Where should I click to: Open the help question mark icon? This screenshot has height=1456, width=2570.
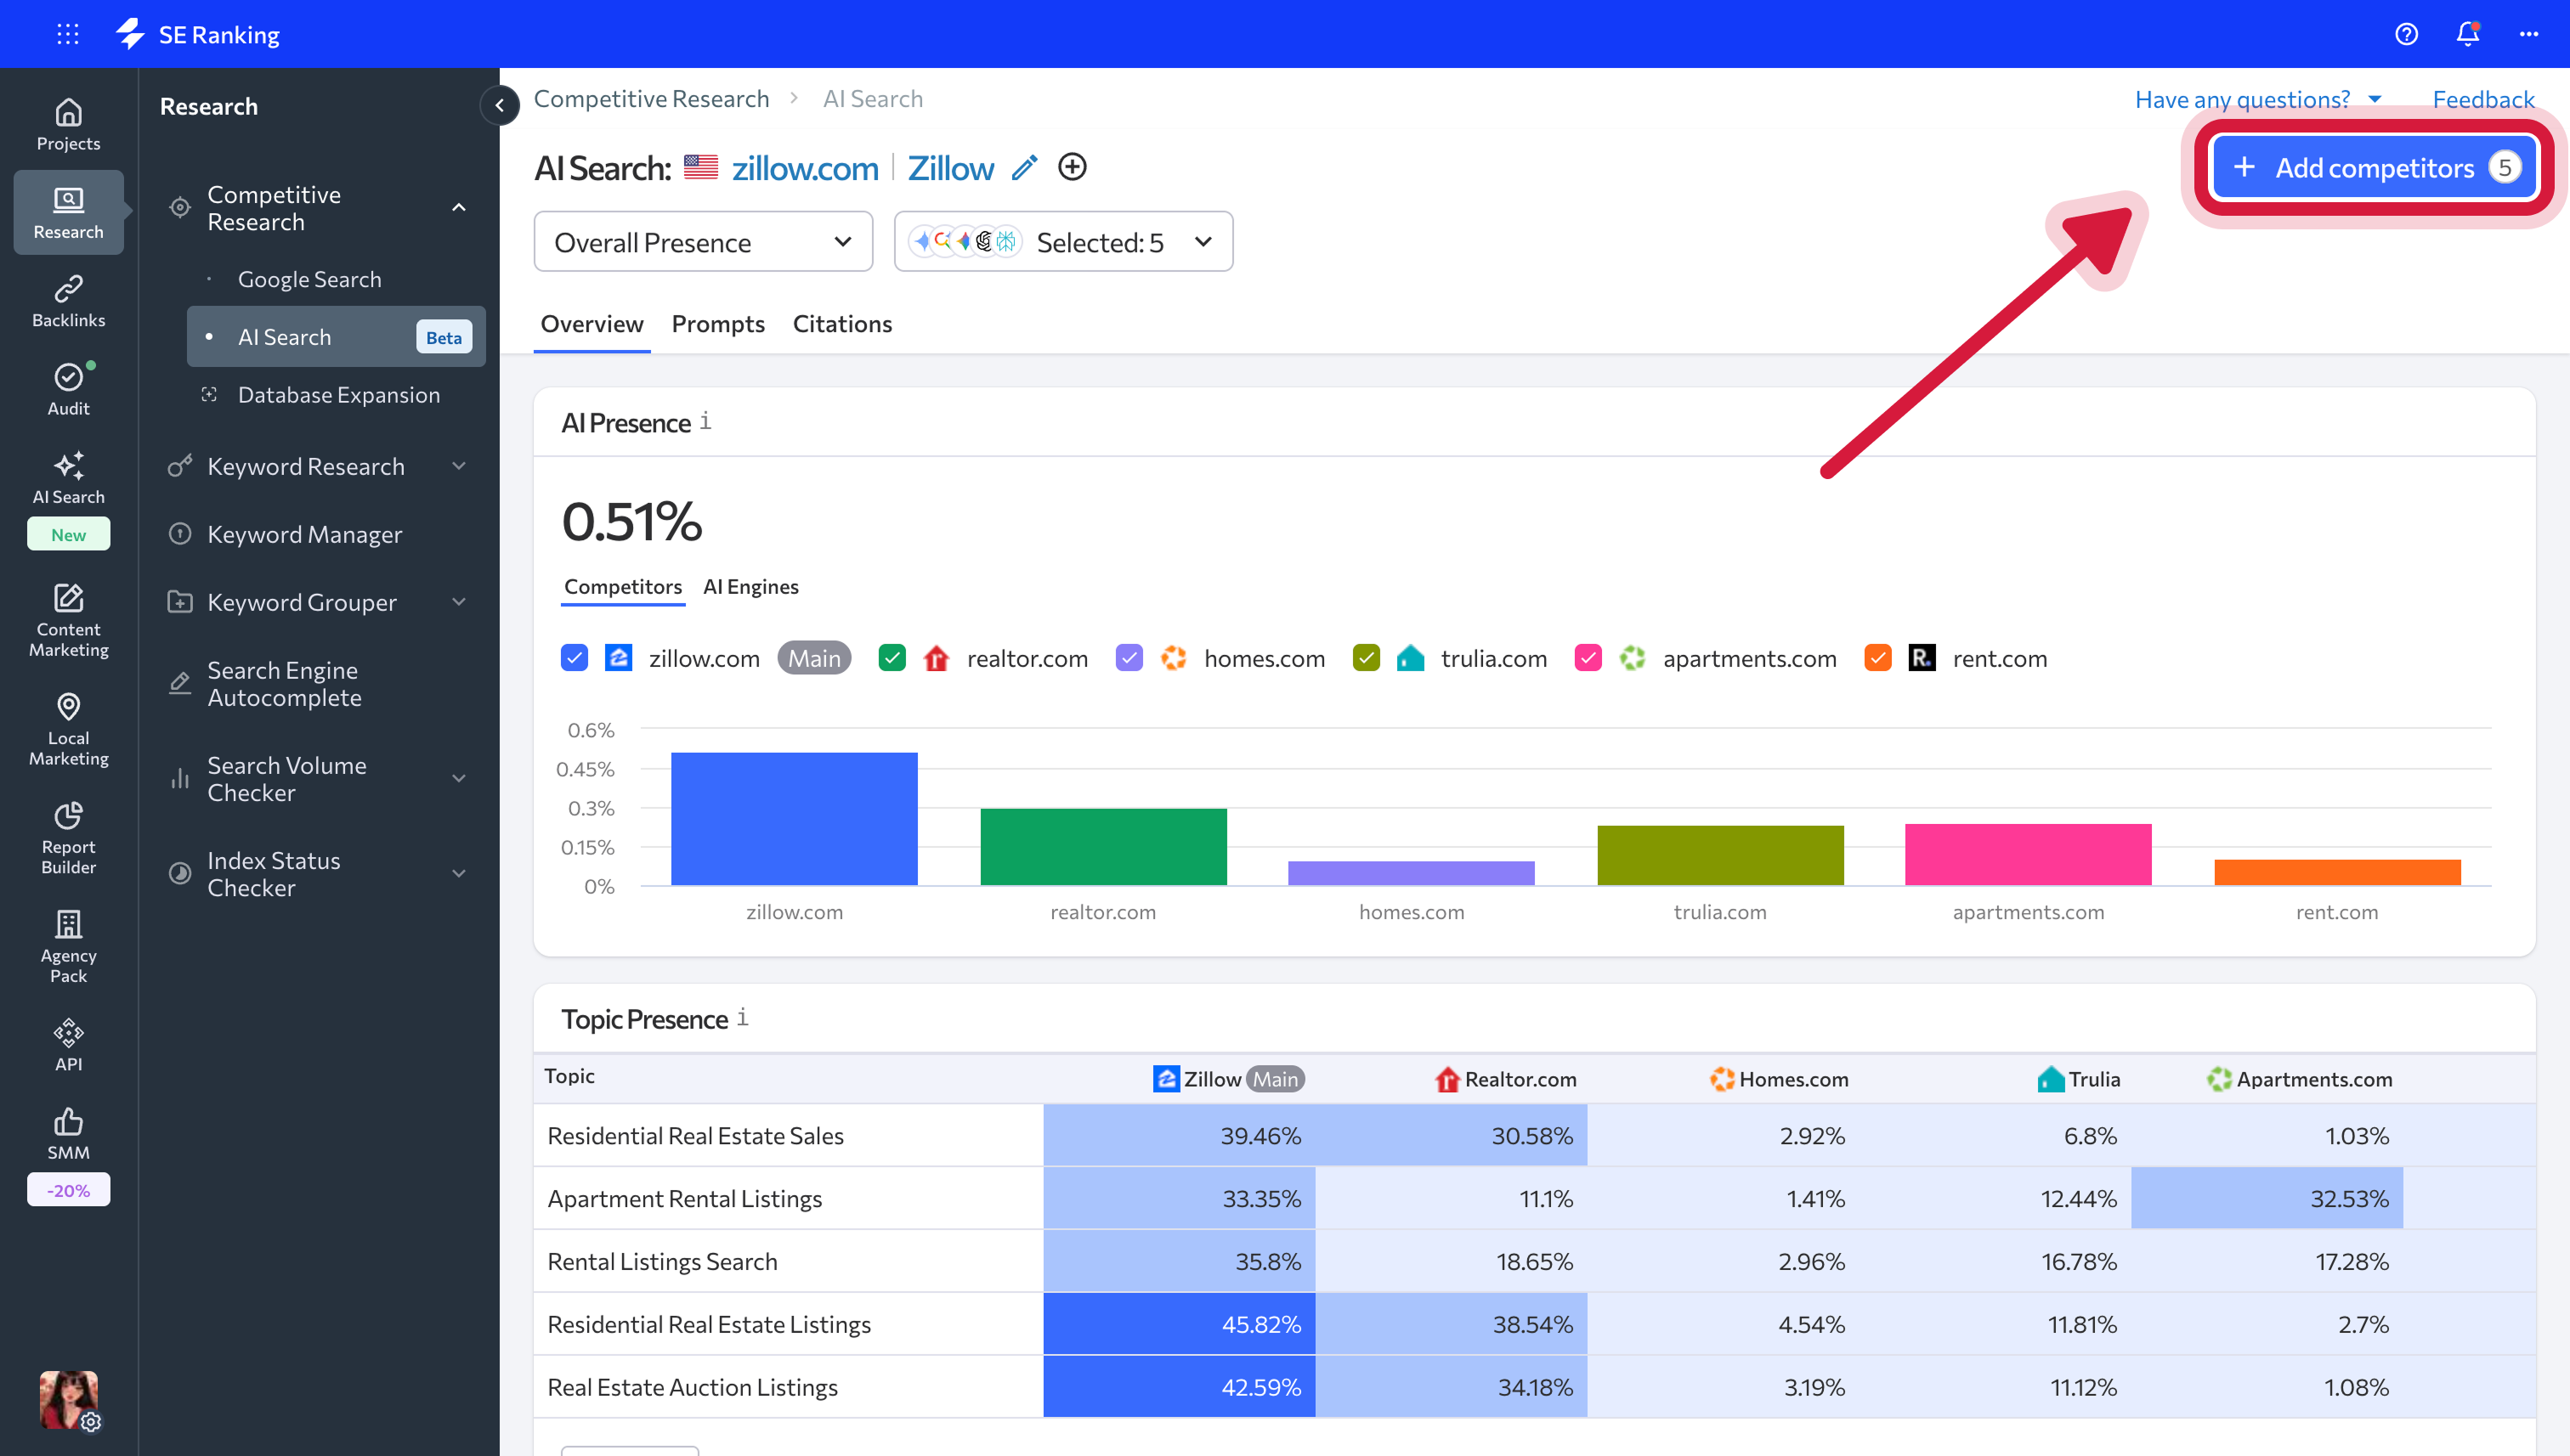pyautogui.click(x=2406, y=34)
